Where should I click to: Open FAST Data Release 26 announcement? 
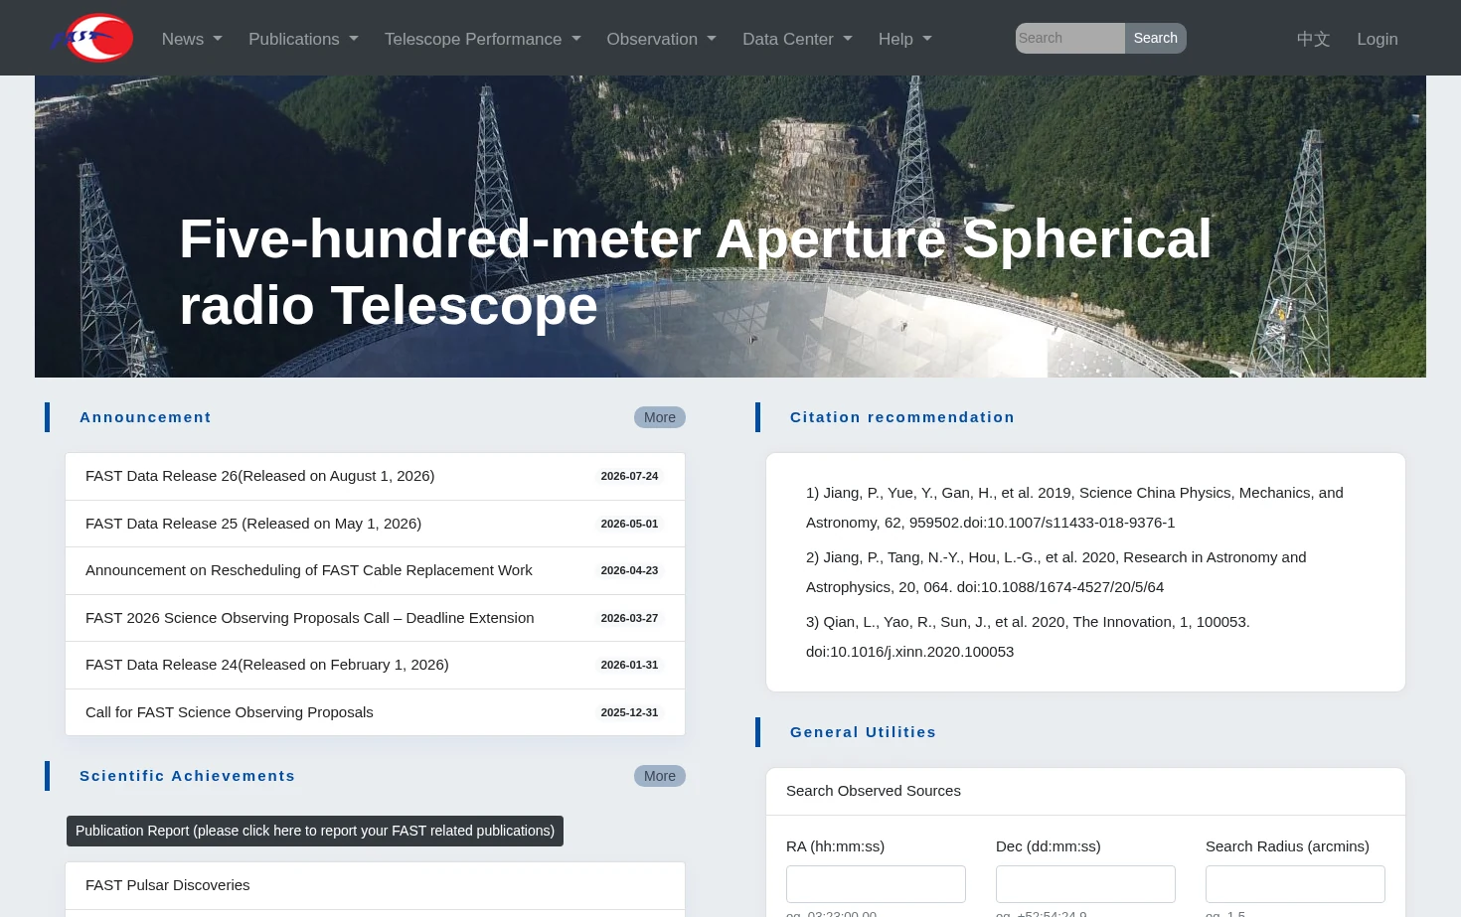point(375,477)
